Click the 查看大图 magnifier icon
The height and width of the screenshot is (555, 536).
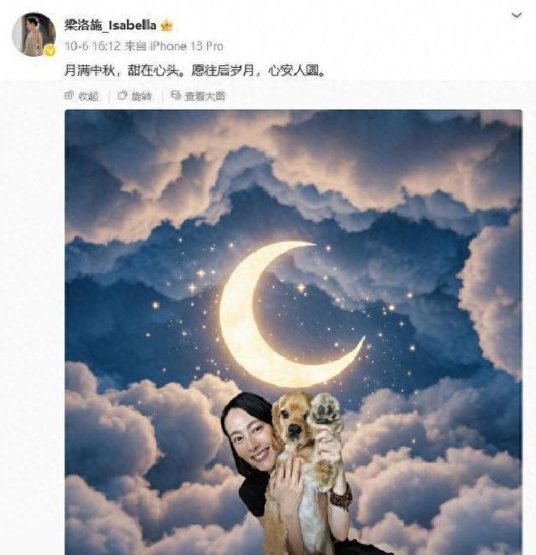176,95
